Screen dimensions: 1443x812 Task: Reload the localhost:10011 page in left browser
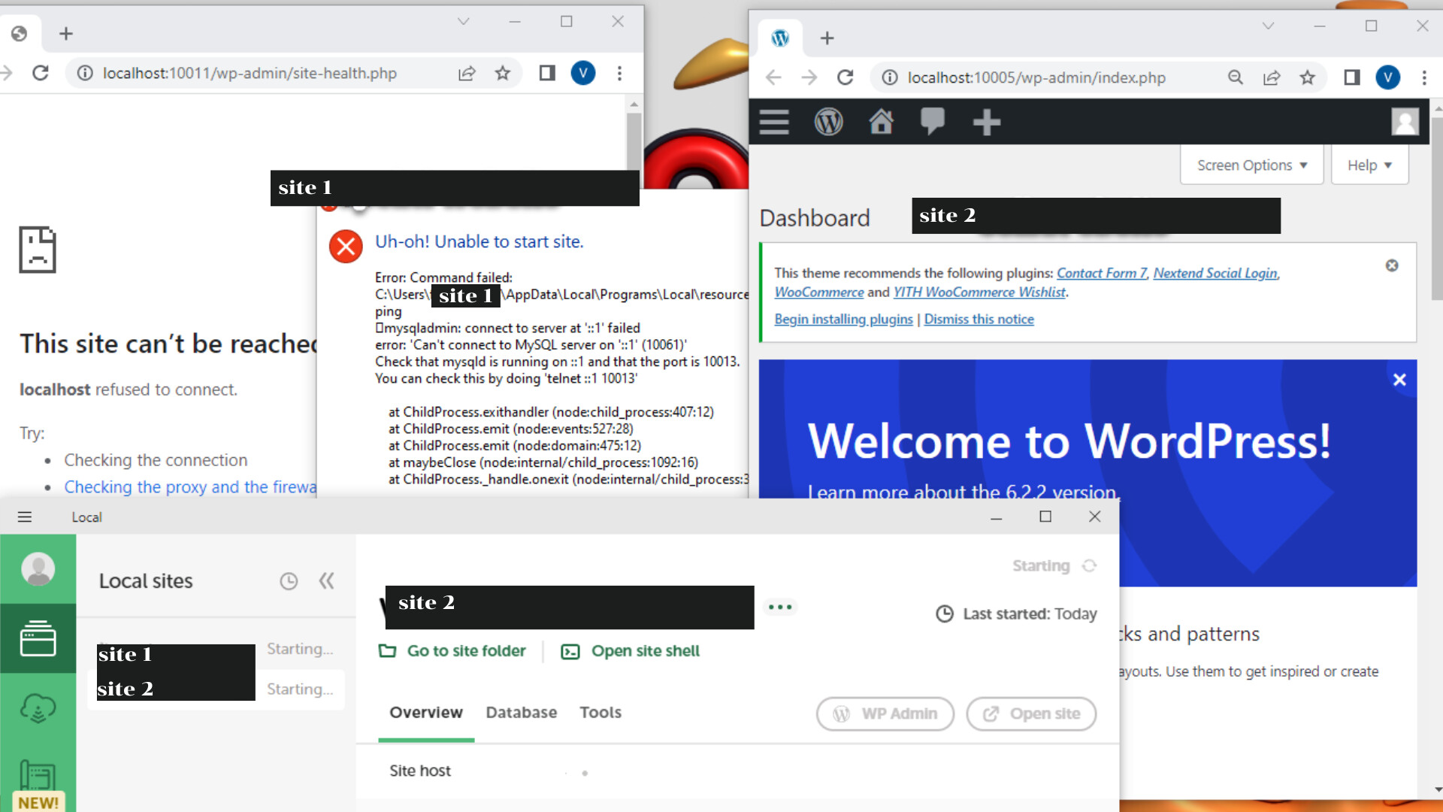(41, 73)
